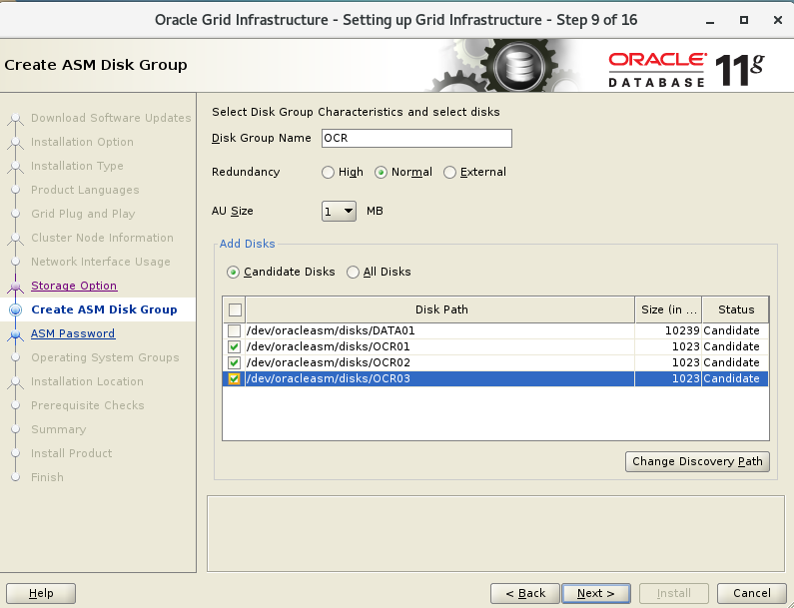This screenshot has height=608, width=794.
Task: Cancel the Grid Infrastructure setup
Action: [751, 593]
